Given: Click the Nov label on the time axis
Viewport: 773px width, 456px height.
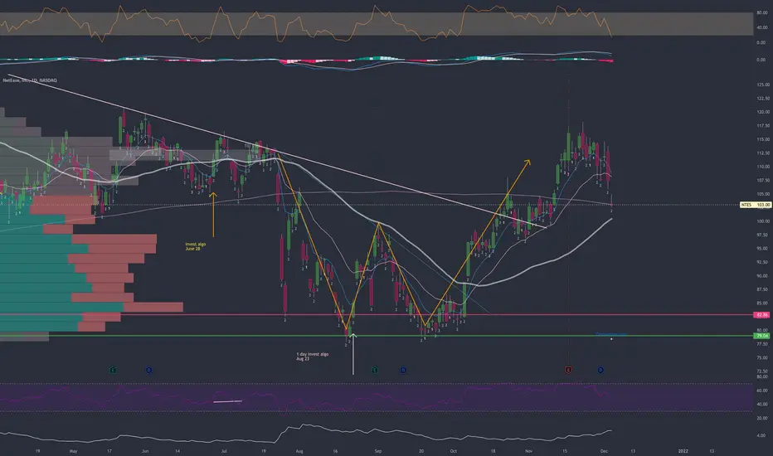Looking at the screenshot, I should tap(528, 451).
